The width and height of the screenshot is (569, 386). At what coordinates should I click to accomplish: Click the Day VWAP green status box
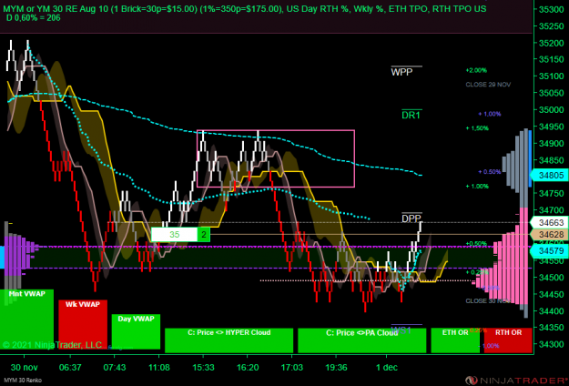coord(136,331)
